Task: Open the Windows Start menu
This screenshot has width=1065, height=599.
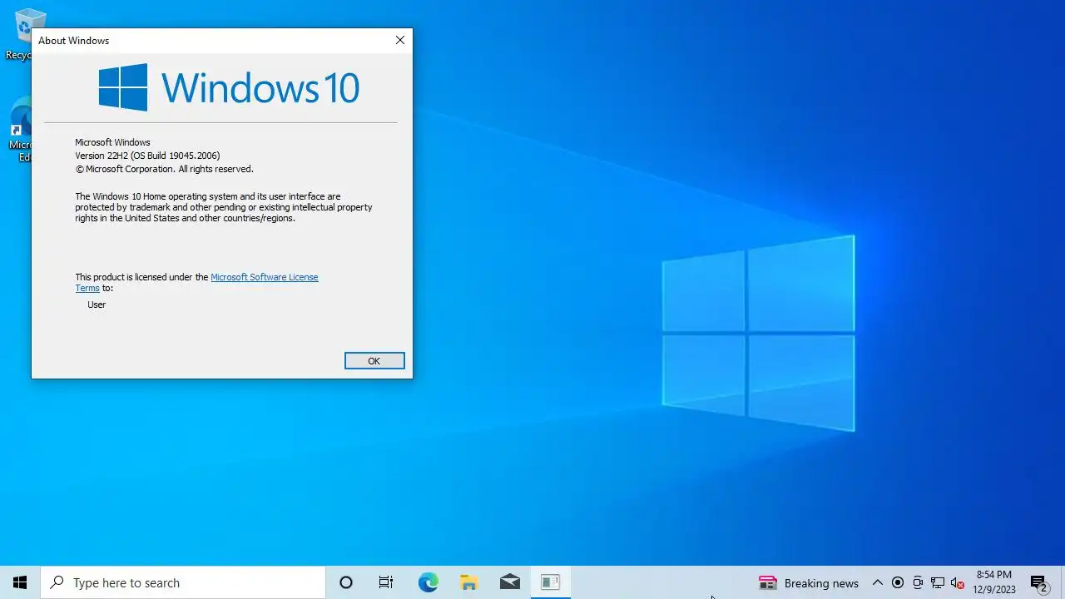Action: [x=20, y=582]
